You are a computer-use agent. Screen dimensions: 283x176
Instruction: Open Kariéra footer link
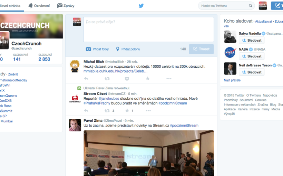[x=242, y=109]
